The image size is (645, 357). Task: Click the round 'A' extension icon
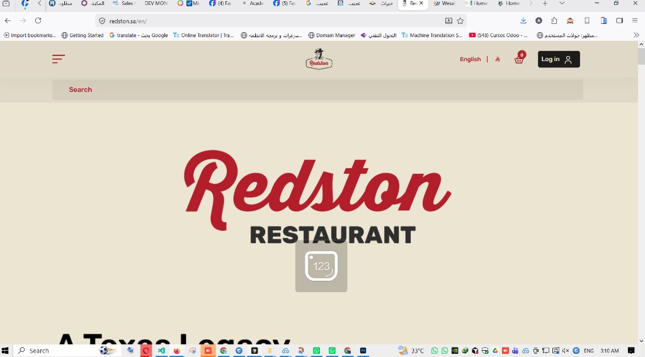point(539,21)
